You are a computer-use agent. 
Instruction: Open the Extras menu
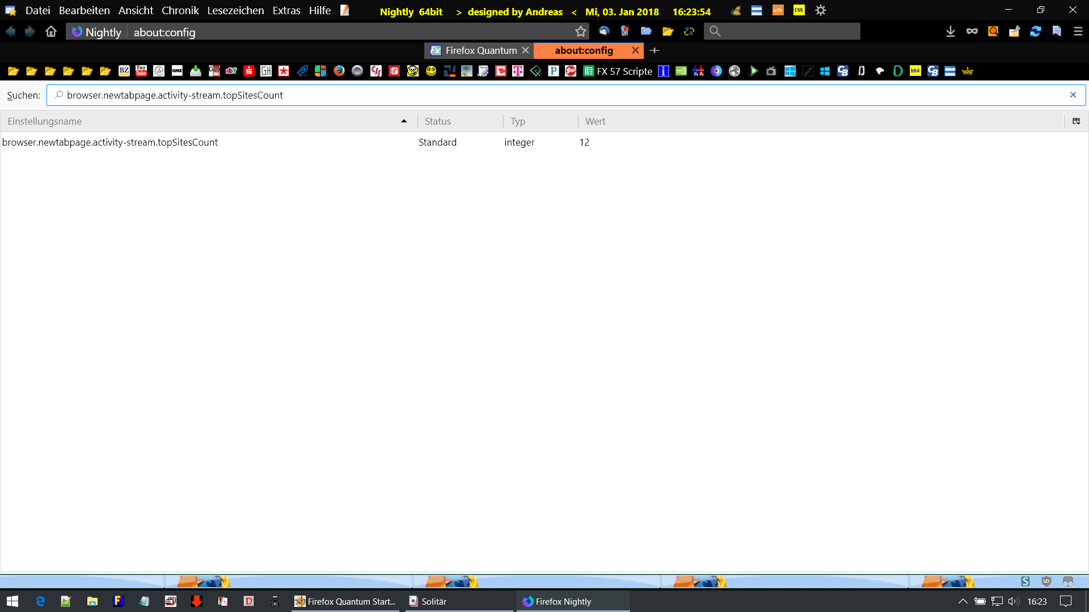click(286, 11)
